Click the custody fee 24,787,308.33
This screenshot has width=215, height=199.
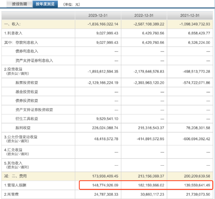tap(106, 194)
